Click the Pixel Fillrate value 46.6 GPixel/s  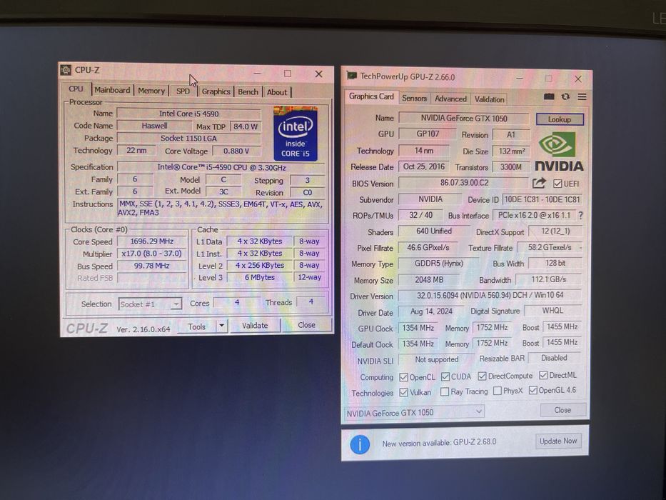(x=428, y=247)
